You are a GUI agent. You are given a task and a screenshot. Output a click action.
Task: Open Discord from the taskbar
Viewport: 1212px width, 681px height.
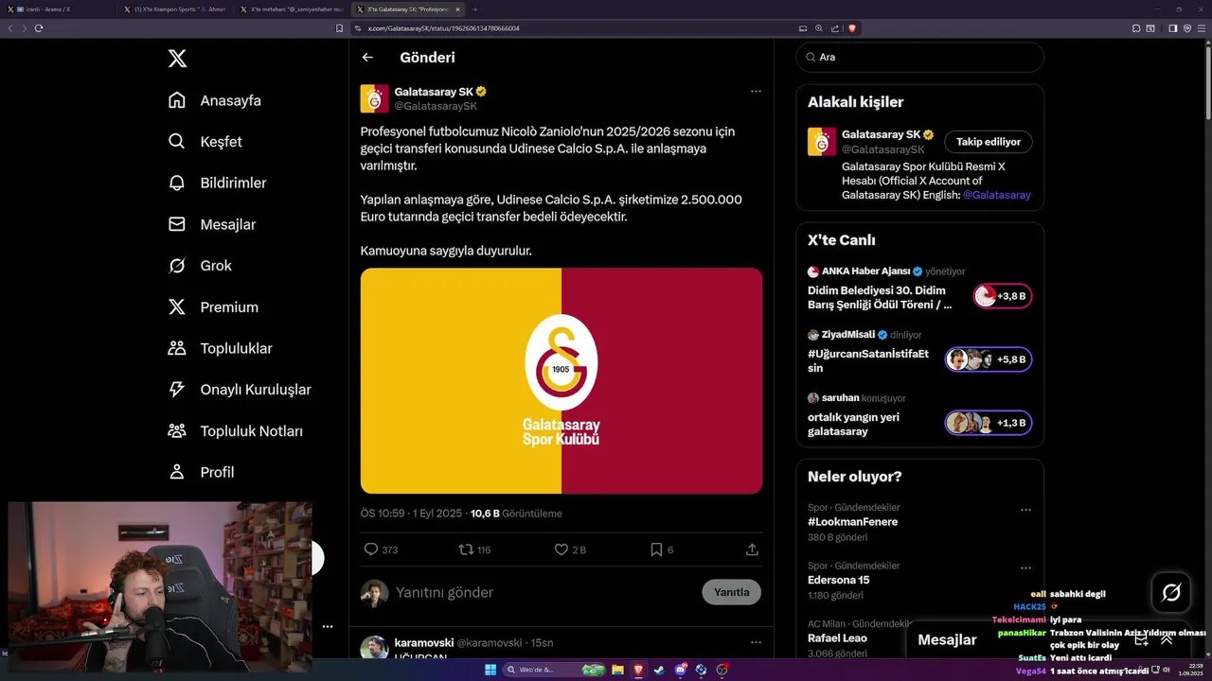(680, 670)
